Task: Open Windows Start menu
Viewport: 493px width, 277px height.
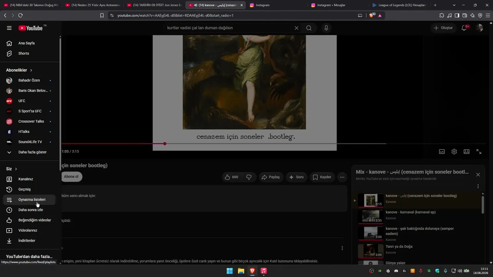Action: tap(230, 271)
